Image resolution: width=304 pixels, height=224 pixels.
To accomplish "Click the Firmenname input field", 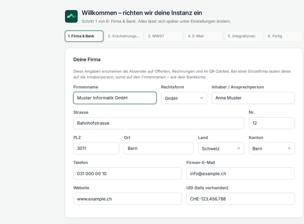I will point(115,98).
